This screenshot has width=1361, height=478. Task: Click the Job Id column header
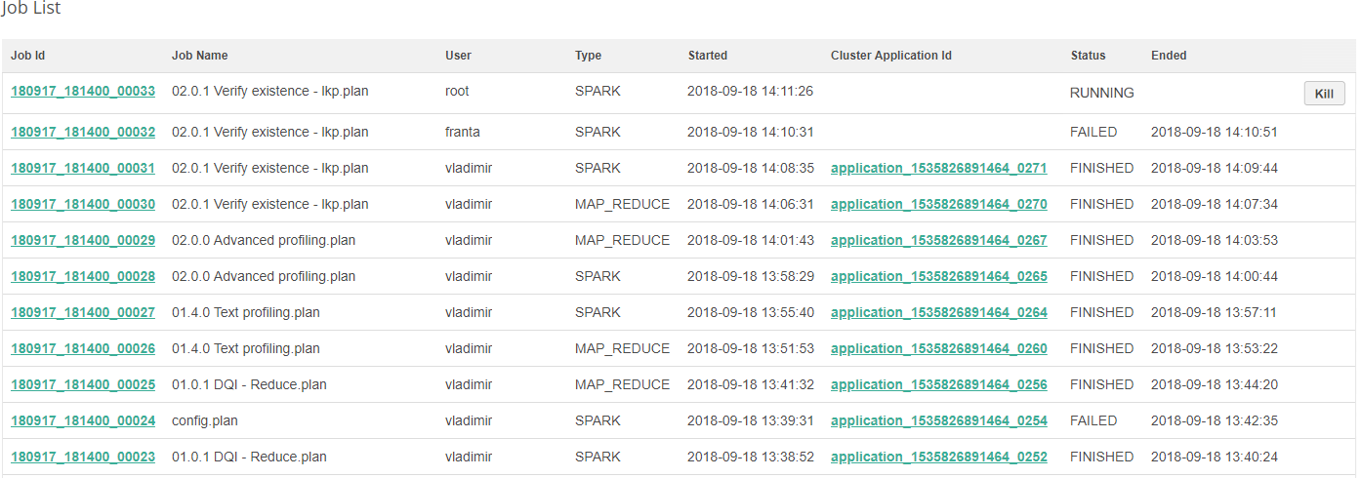28,56
